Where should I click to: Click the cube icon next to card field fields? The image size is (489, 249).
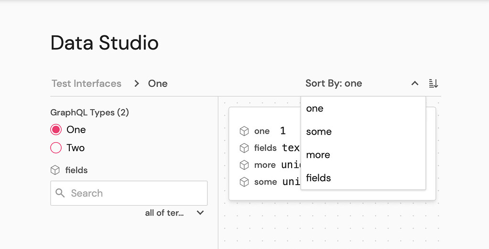coord(244,148)
